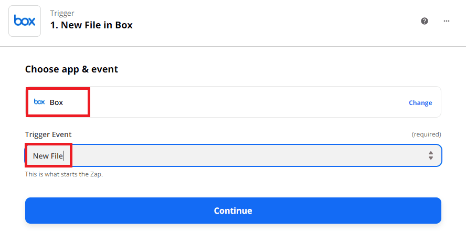The height and width of the screenshot is (241, 466).
Task: Click blank area beneath the Continue button
Action: coord(233,233)
